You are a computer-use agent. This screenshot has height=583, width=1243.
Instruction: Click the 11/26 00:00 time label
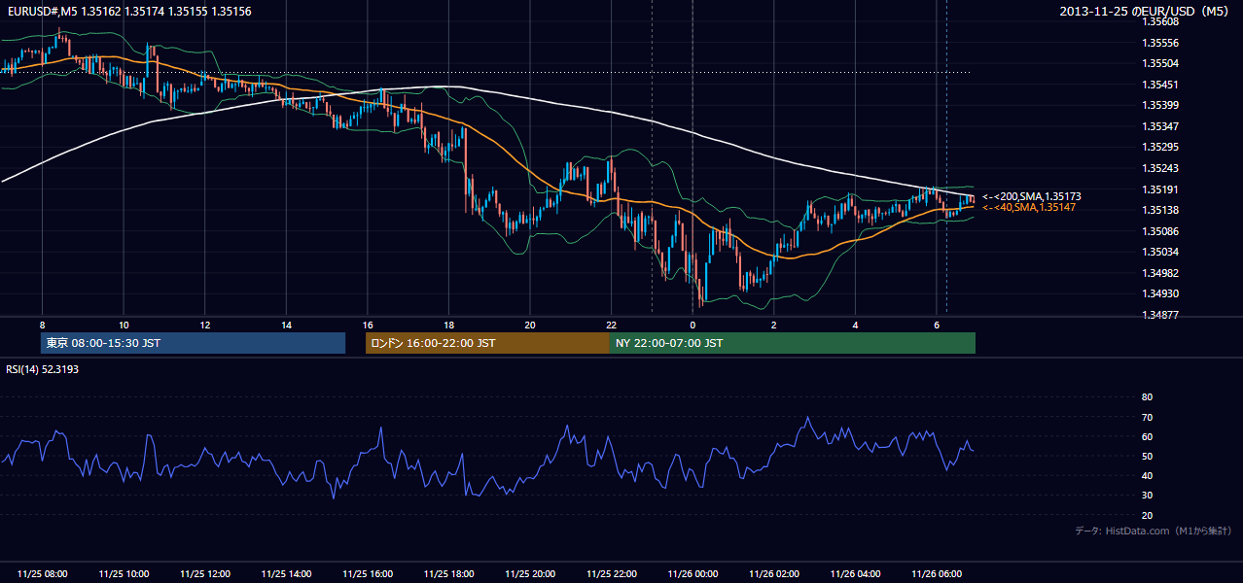[x=693, y=574]
